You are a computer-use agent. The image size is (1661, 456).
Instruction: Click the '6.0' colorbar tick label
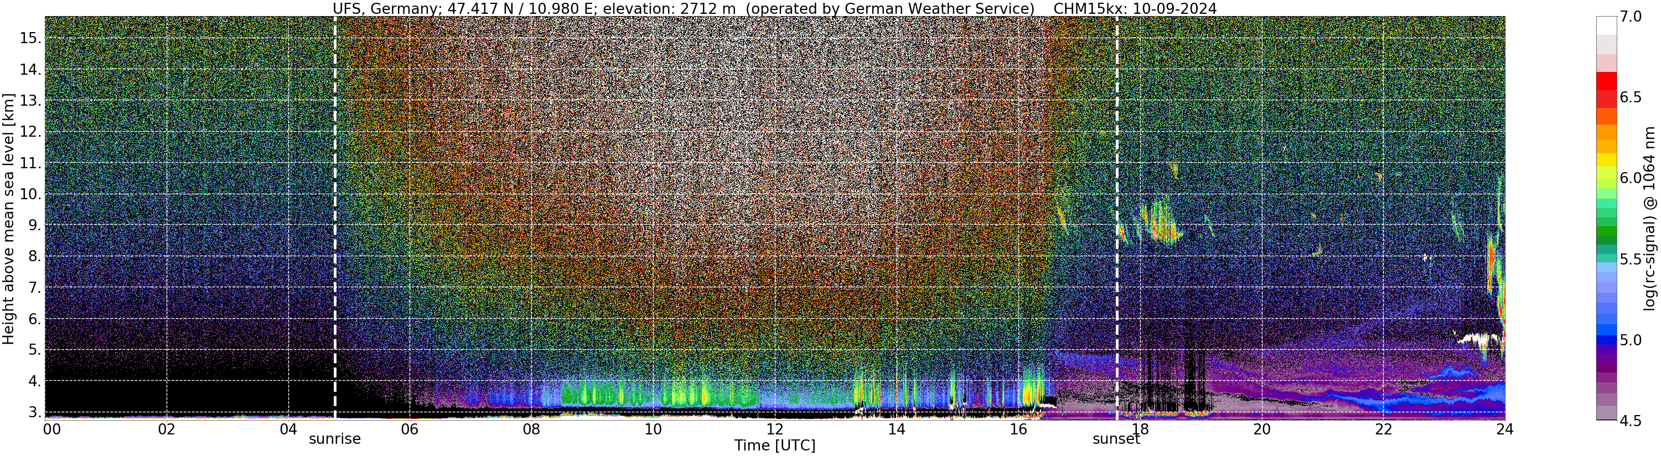click(x=1631, y=178)
